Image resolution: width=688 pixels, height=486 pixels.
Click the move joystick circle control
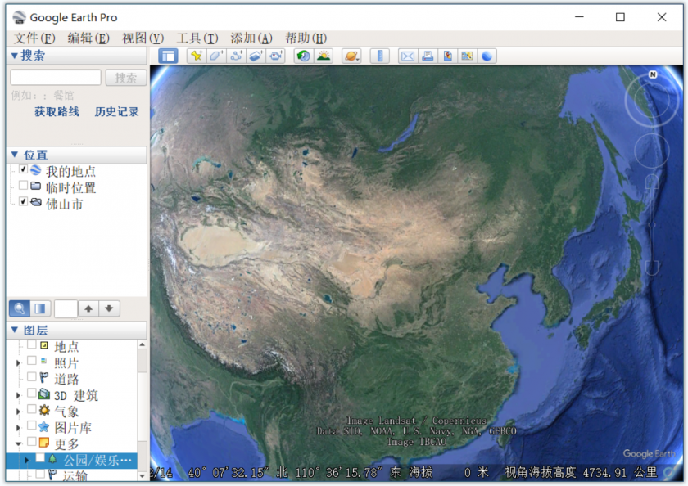pyautogui.click(x=652, y=151)
